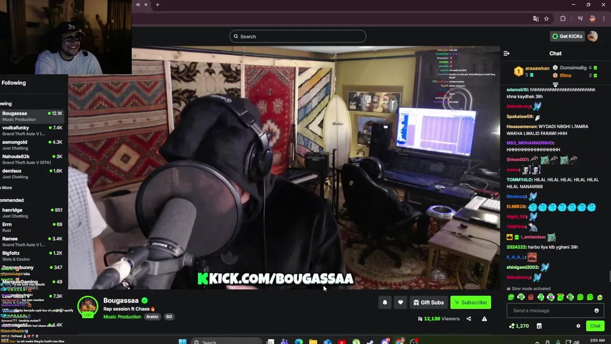Screen dimensions: 611x344
Task: Open hanridge recommended channel
Action: tap(32, 213)
